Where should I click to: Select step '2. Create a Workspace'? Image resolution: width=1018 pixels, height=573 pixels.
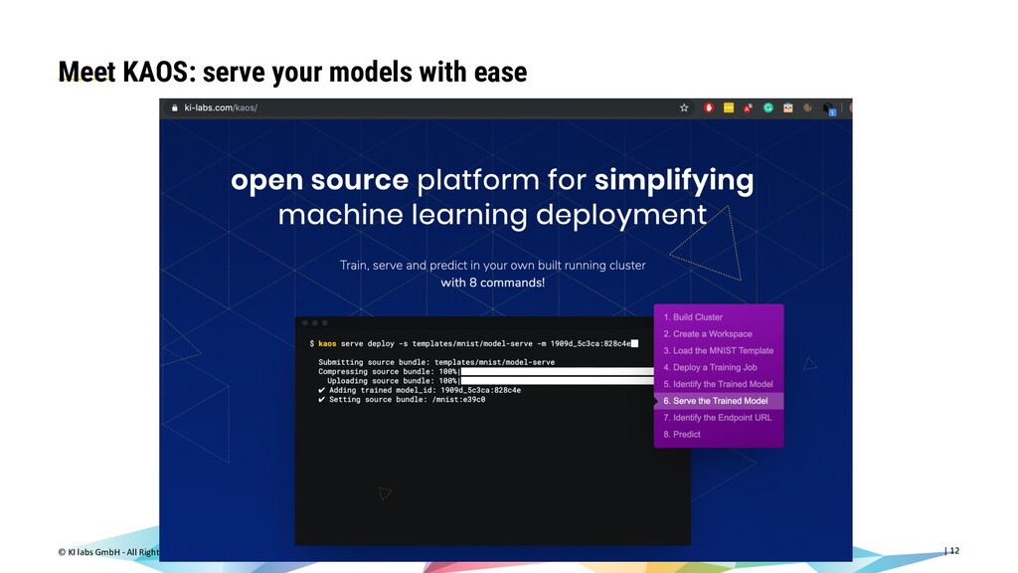(x=708, y=334)
